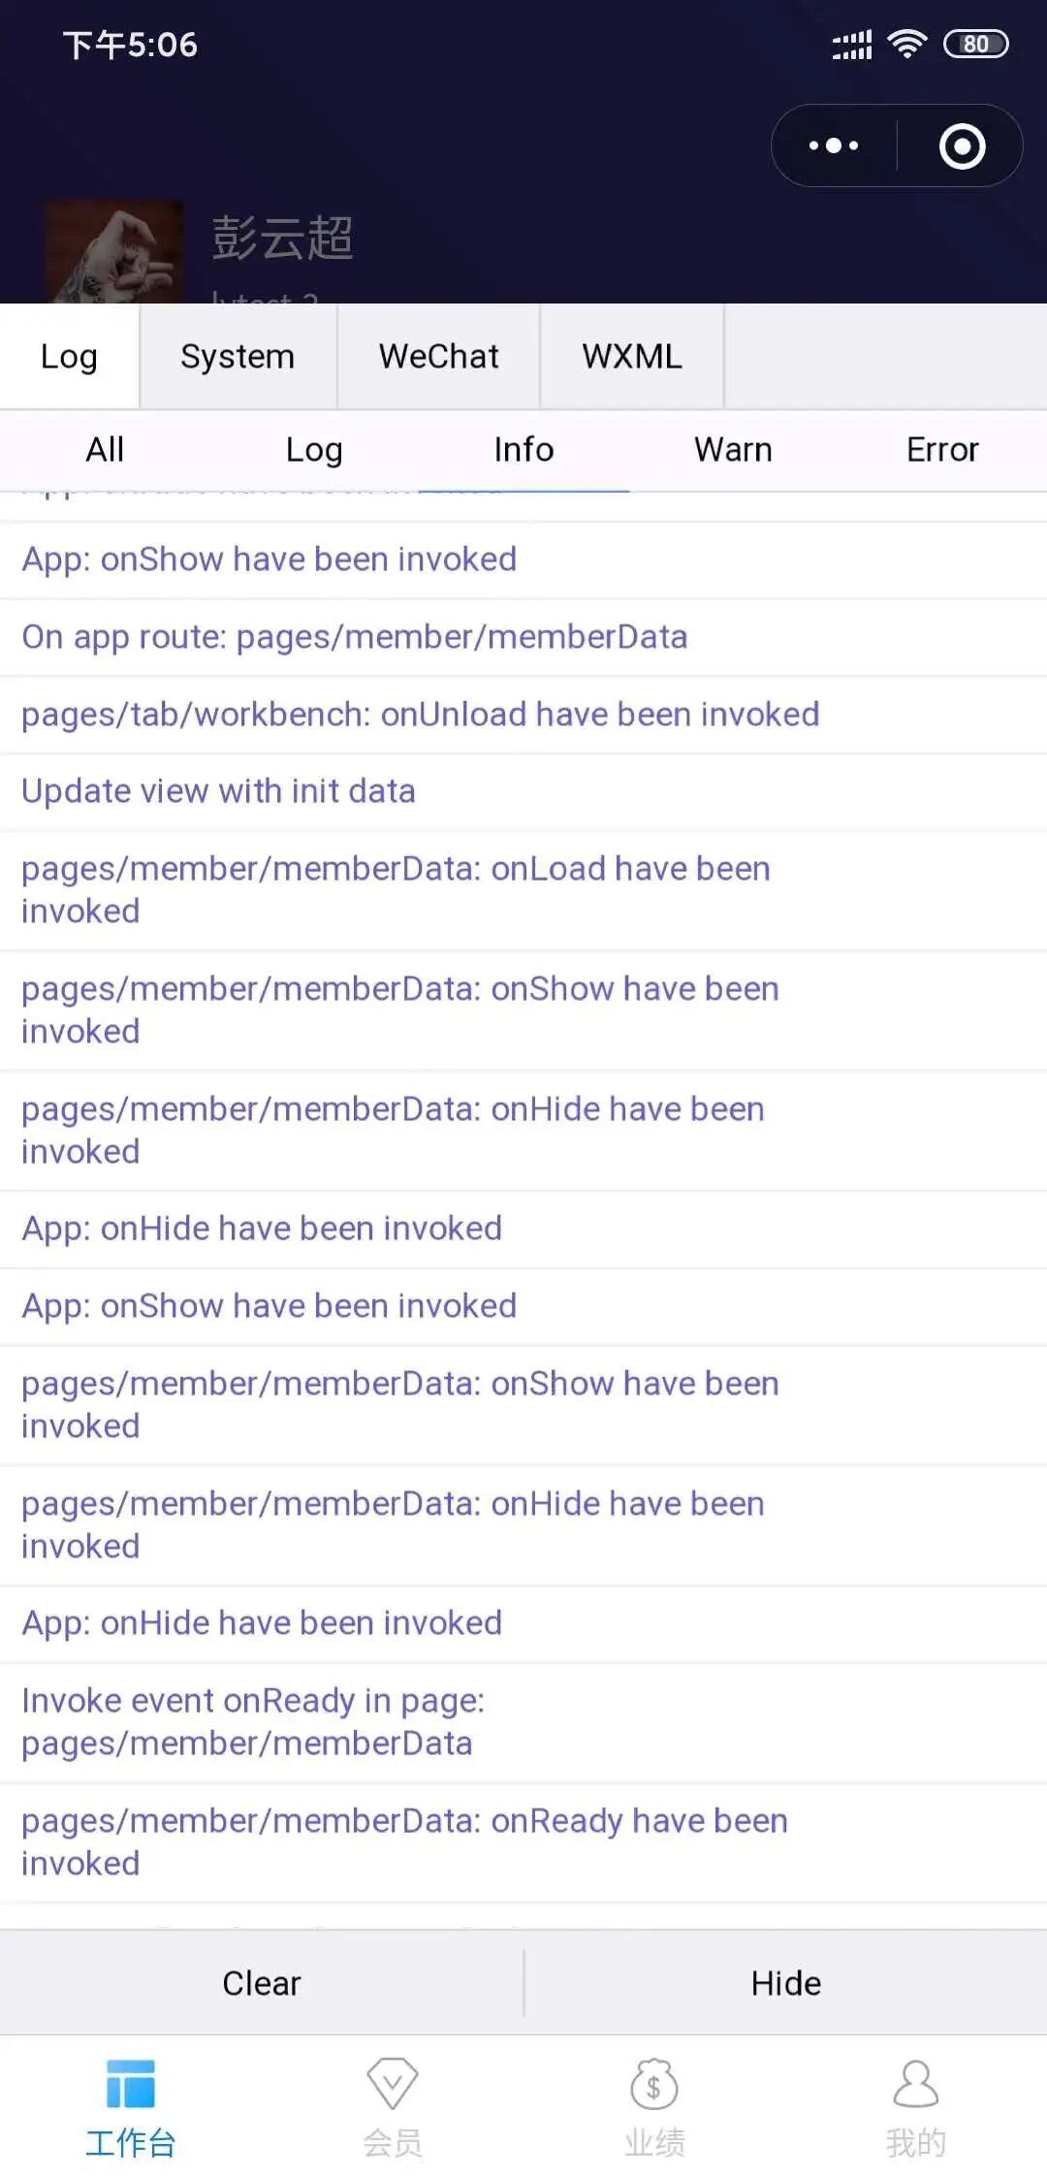1047x2176 pixels.
Task: Select the "On app route" log entry
Action: click(x=355, y=637)
